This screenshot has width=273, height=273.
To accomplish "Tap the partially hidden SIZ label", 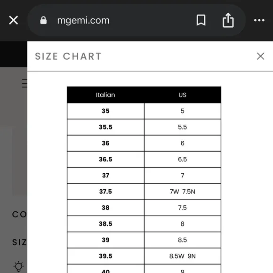I will (x=19, y=242).
